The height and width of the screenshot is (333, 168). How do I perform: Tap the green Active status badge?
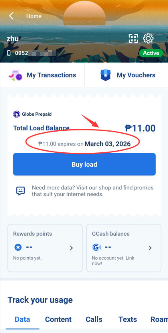[x=151, y=53]
